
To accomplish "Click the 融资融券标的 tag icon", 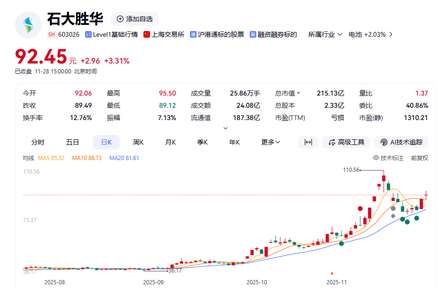I will 253,34.
